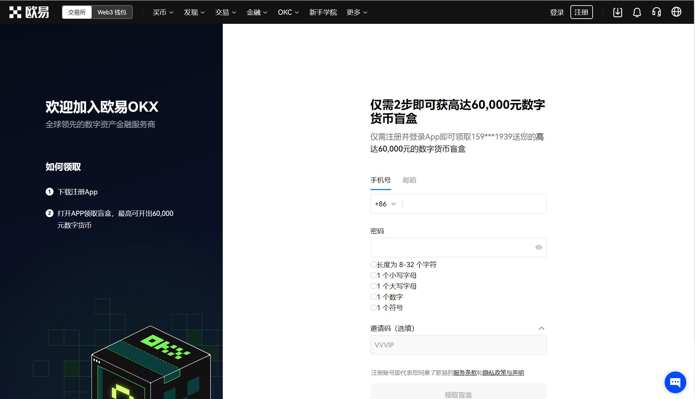Click the OKX mystery box illustration
The image size is (695, 399).
(151, 362)
